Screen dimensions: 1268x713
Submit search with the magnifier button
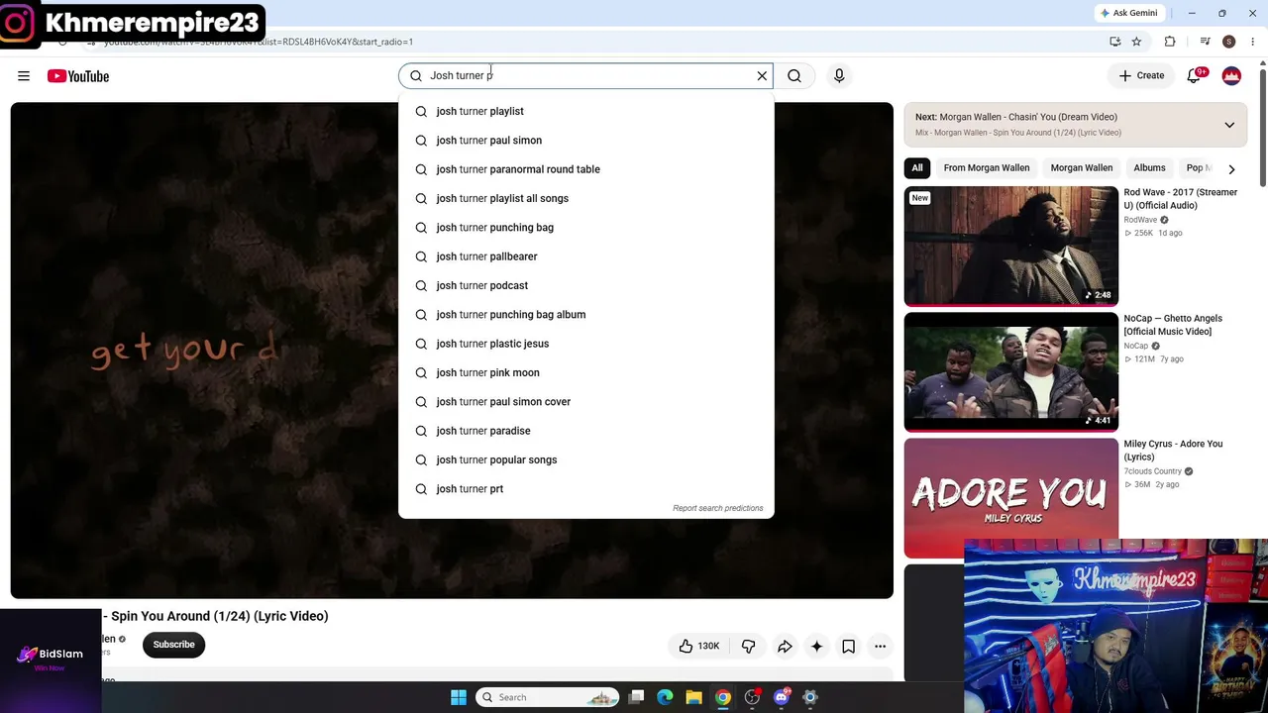(794, 75)
